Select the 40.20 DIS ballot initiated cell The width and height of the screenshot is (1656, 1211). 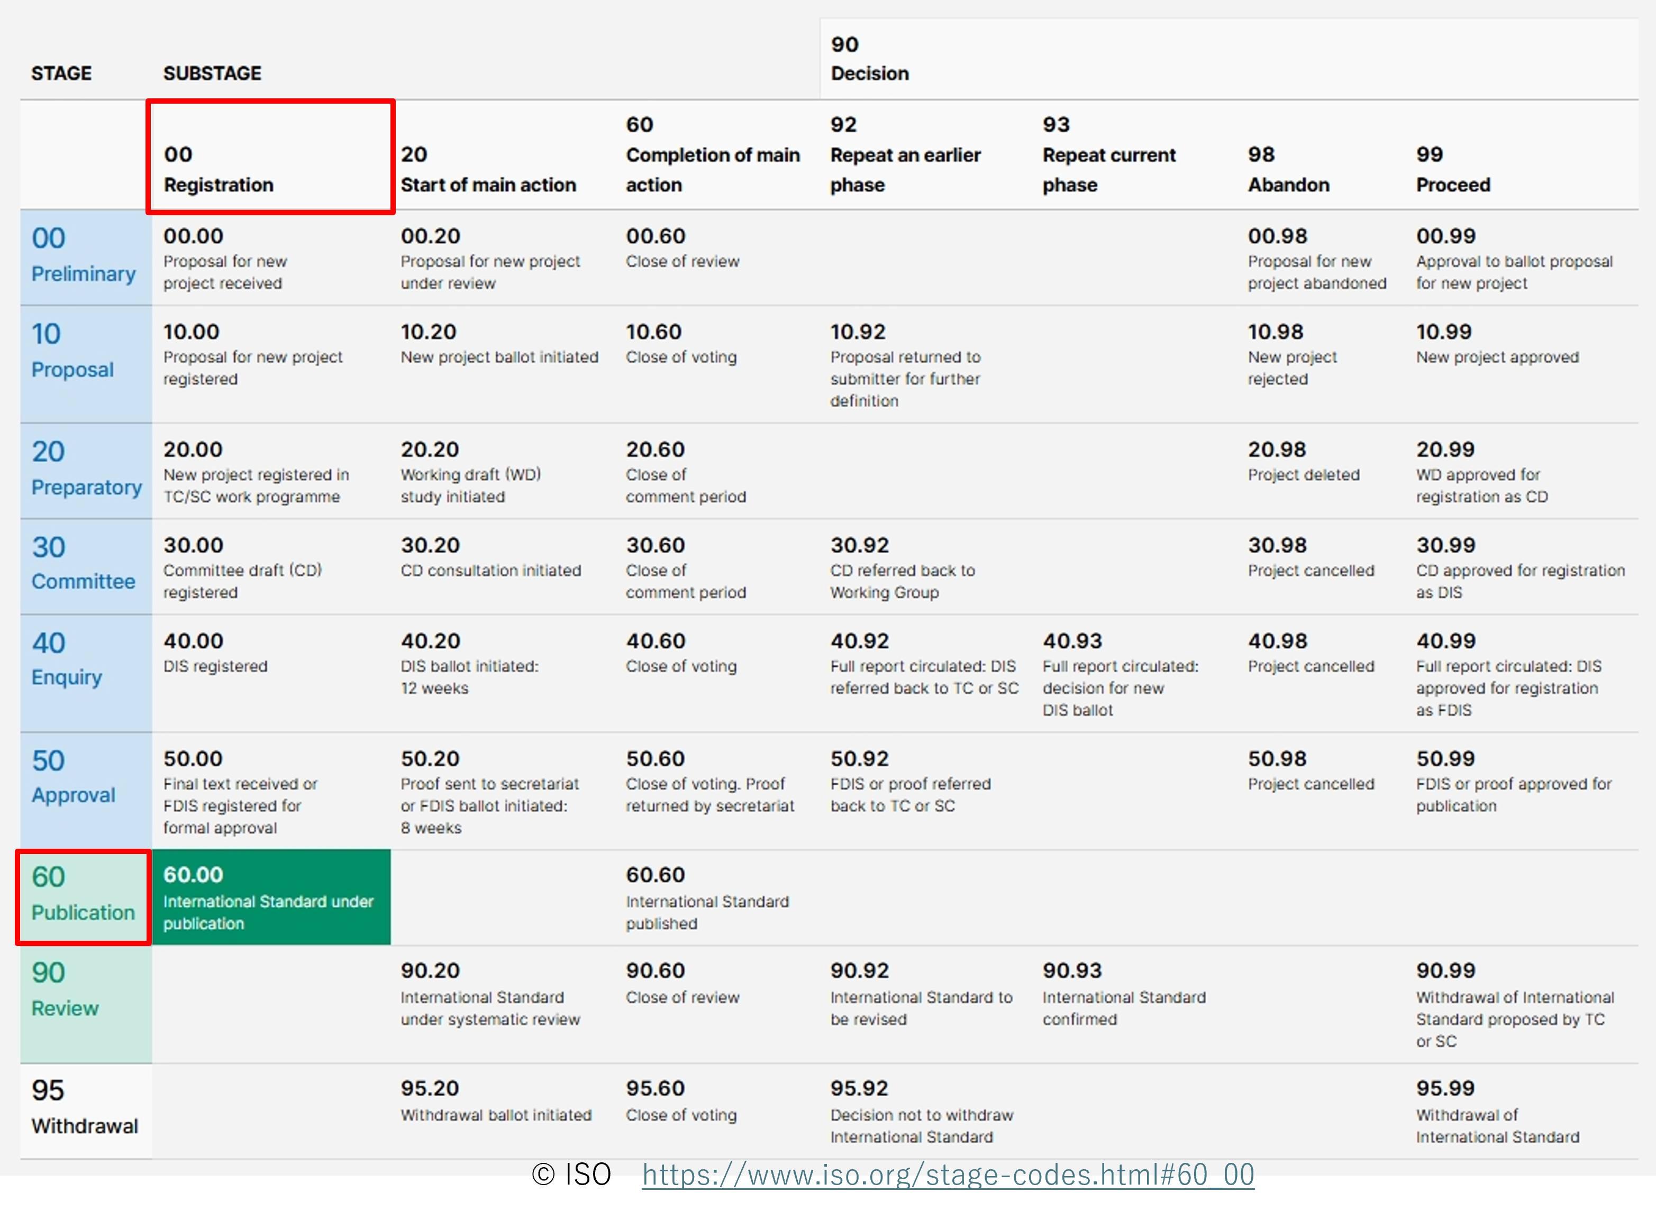pos(469,664)
